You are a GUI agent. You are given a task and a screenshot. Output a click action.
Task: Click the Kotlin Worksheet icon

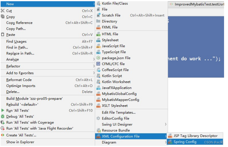(x=98, y=82)
